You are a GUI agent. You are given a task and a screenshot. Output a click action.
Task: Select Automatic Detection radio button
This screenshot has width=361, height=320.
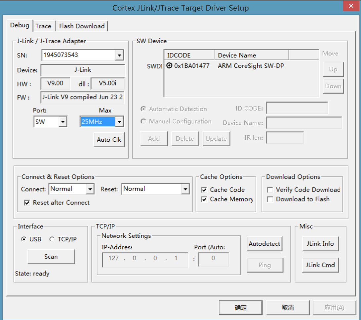pos(143,109)
